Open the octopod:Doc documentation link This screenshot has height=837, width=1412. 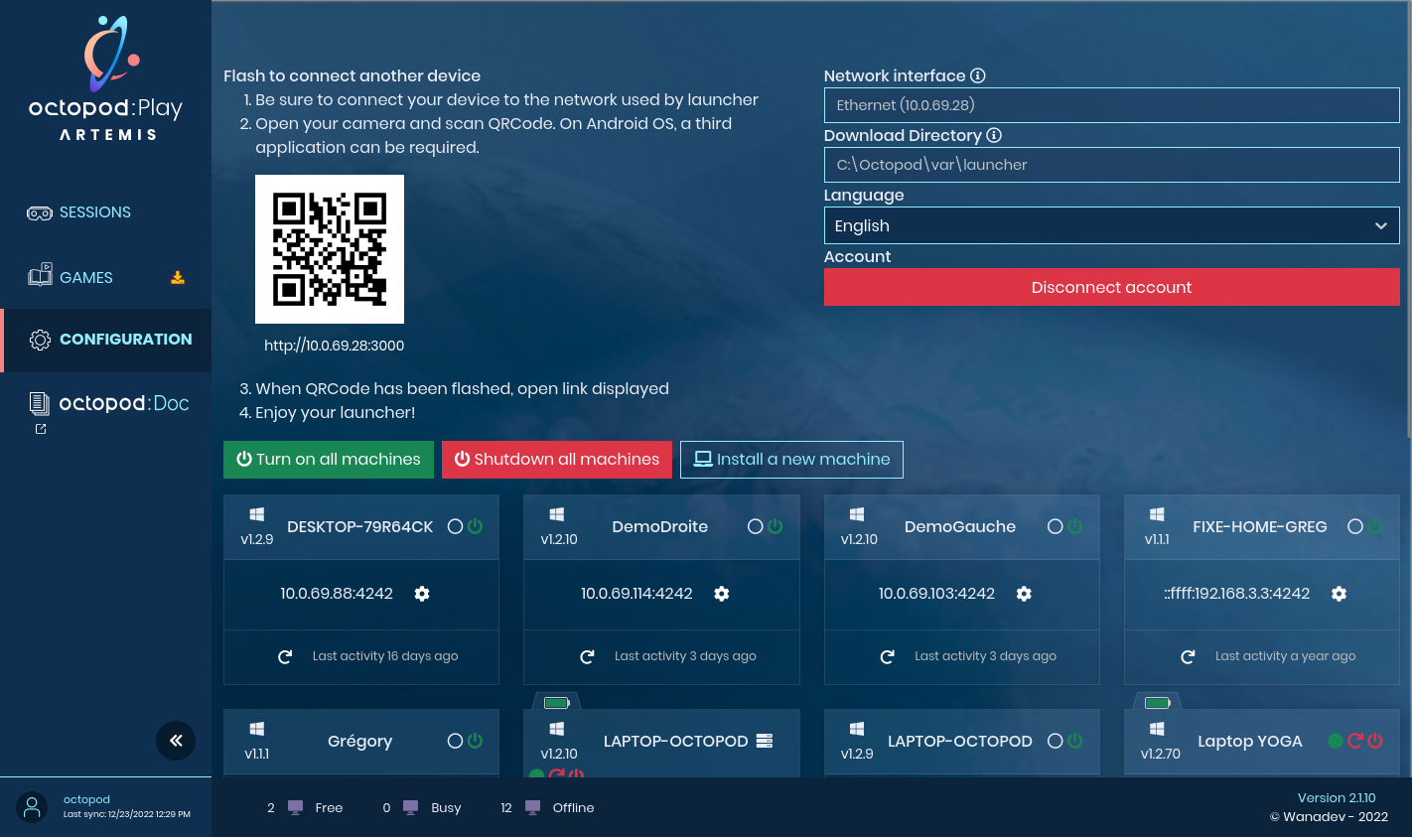(124, 403)
